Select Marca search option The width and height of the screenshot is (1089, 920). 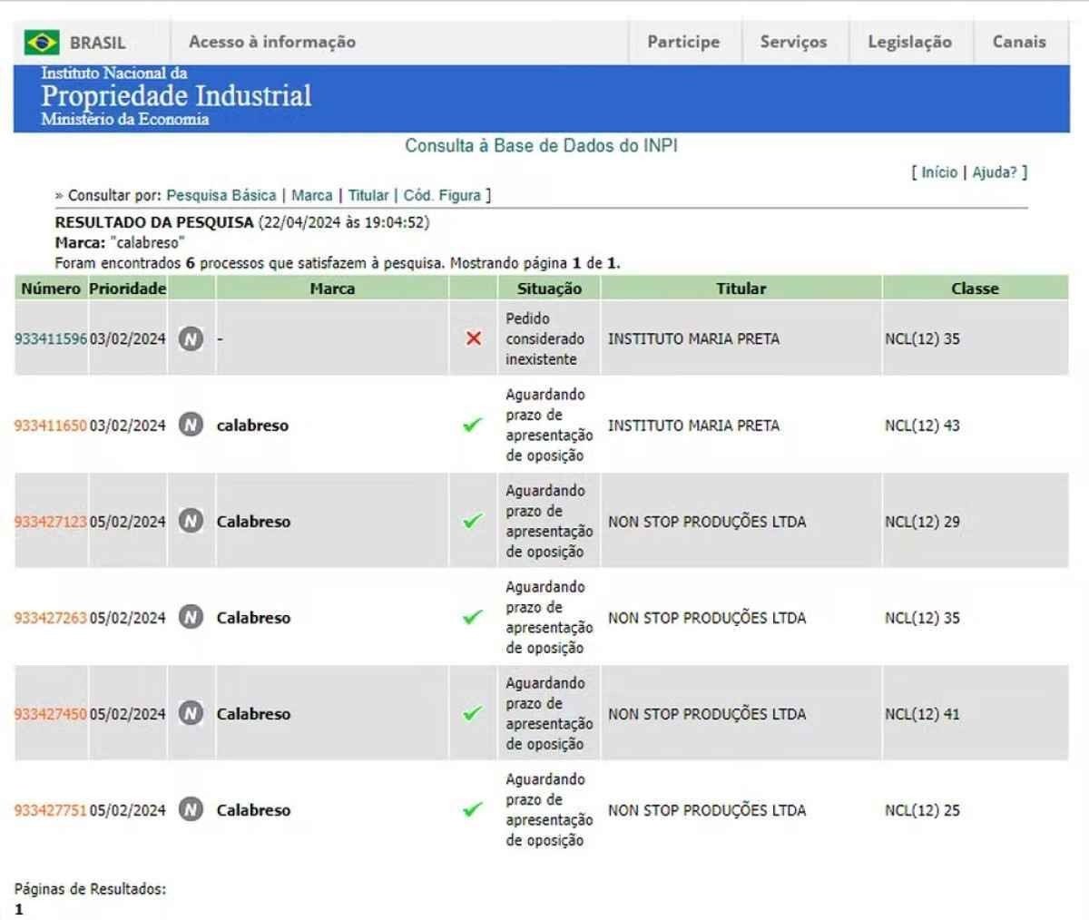tap(312, 195)
